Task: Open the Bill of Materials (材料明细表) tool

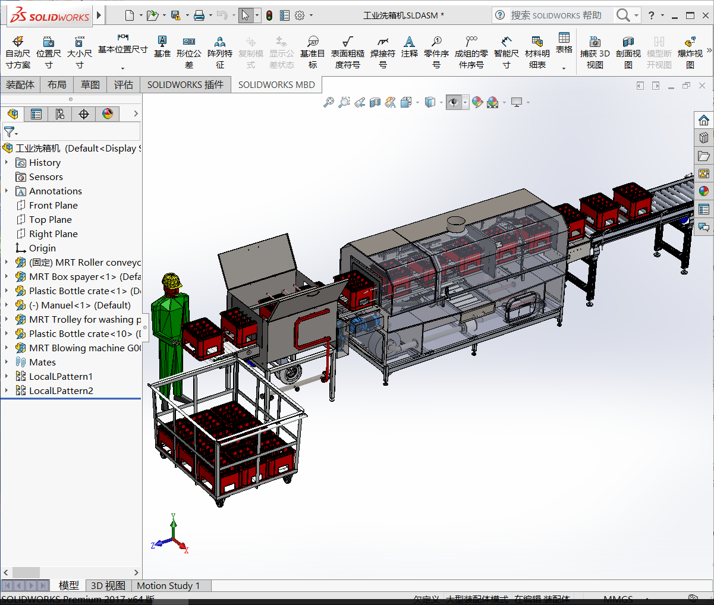Action: pos(537,52)
